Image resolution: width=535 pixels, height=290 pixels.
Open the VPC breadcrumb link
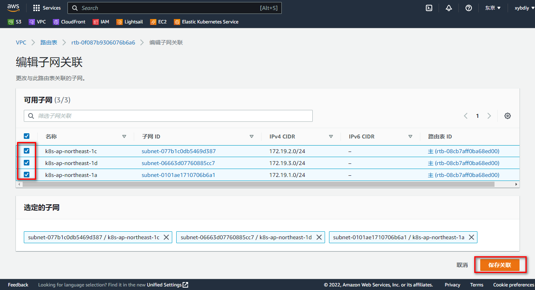pyautogui.click(x=21, y=42)
